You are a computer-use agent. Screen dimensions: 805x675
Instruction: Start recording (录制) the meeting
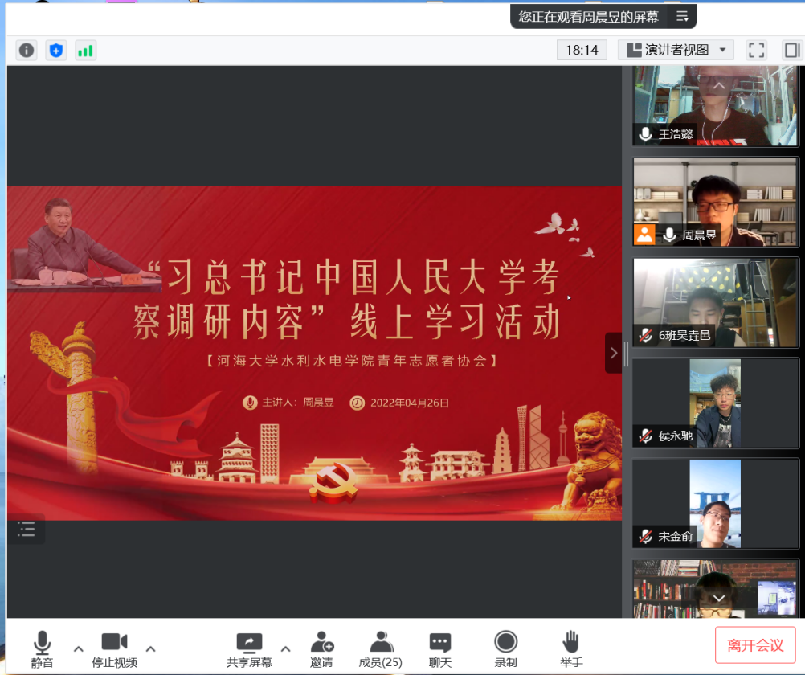point(505,649)
